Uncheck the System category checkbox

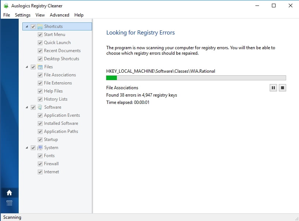[x=33, y=148]
